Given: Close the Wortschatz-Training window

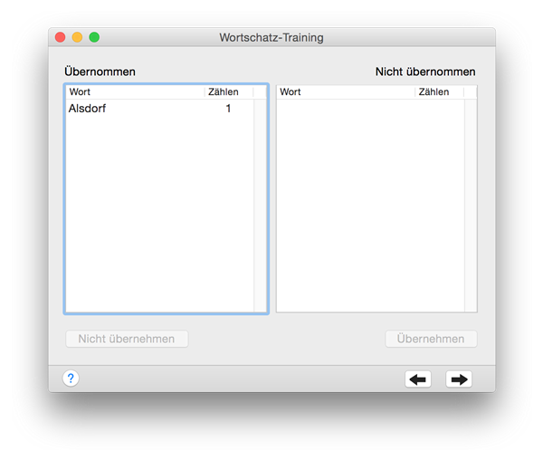Looking at the screenshot, I should coord(61,37).
